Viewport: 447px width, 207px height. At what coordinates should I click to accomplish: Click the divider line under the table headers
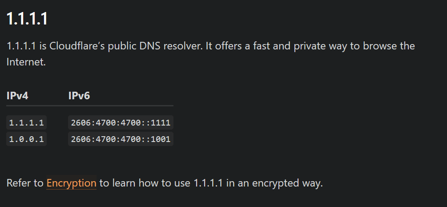(x=90, y=106)
